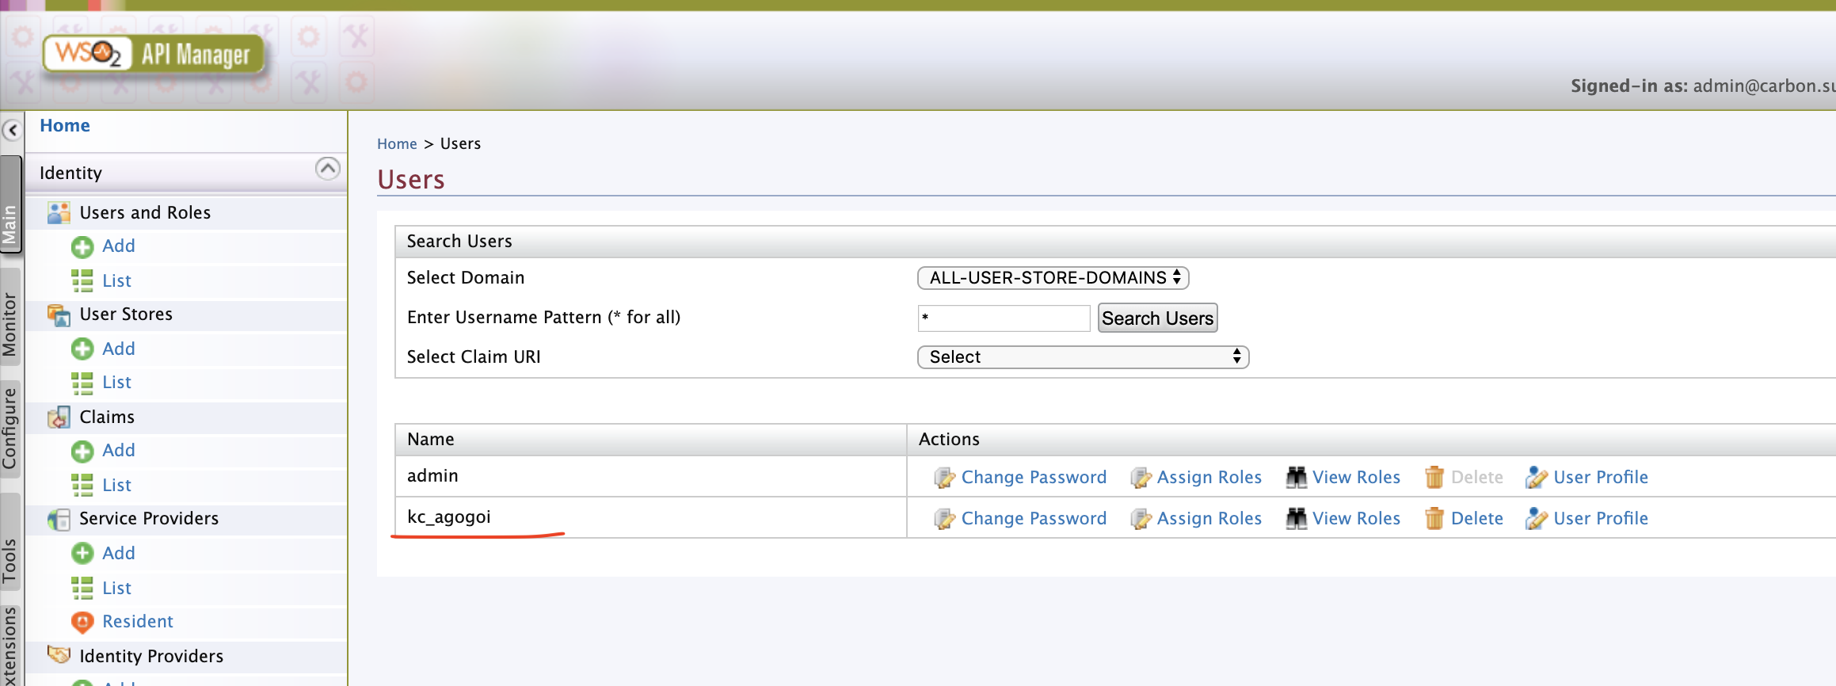Click the username pattern input field

coord(1004,318)
